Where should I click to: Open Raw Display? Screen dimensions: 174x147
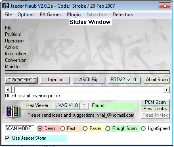click(155, 109)
